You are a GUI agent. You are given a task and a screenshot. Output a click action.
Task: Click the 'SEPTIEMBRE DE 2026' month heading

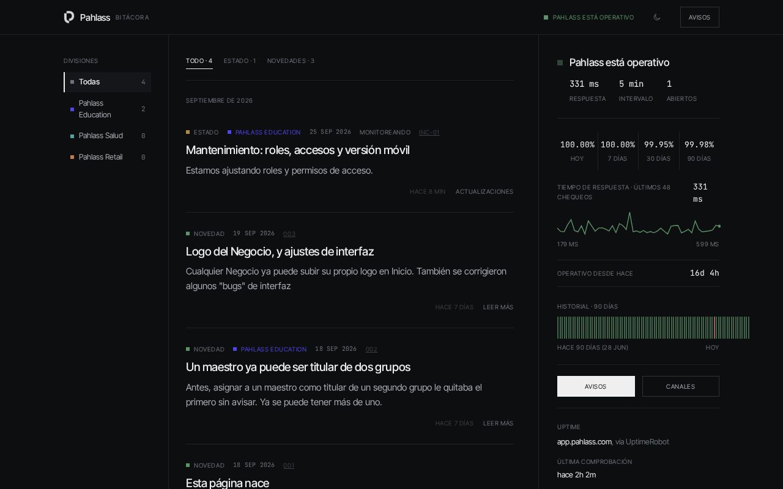[x=219, y=100]
